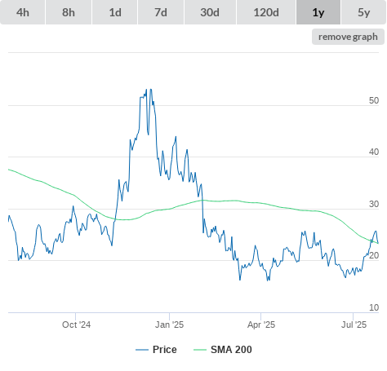Screen dimensions: 387x371
Task: Choose the 1d time range tab
Action: [x=115, y=12]
